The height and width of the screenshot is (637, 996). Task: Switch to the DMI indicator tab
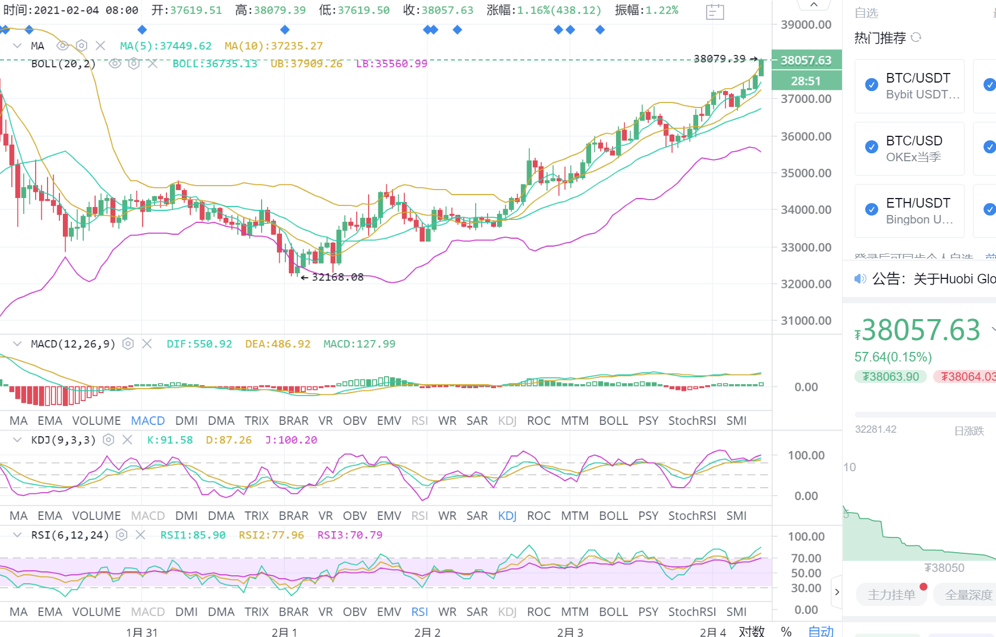tap(186, 420)
